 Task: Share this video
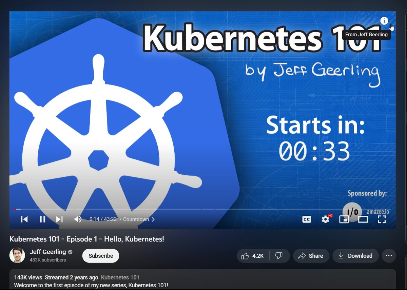[311, 256]
